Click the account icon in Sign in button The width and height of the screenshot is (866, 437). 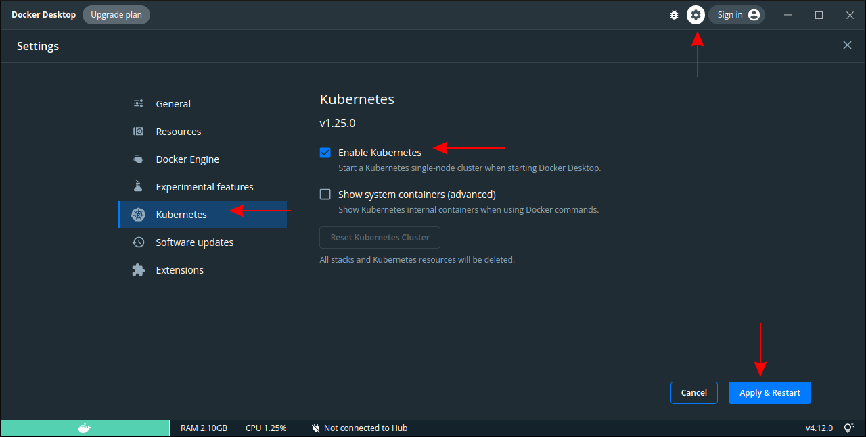(752, 14)
